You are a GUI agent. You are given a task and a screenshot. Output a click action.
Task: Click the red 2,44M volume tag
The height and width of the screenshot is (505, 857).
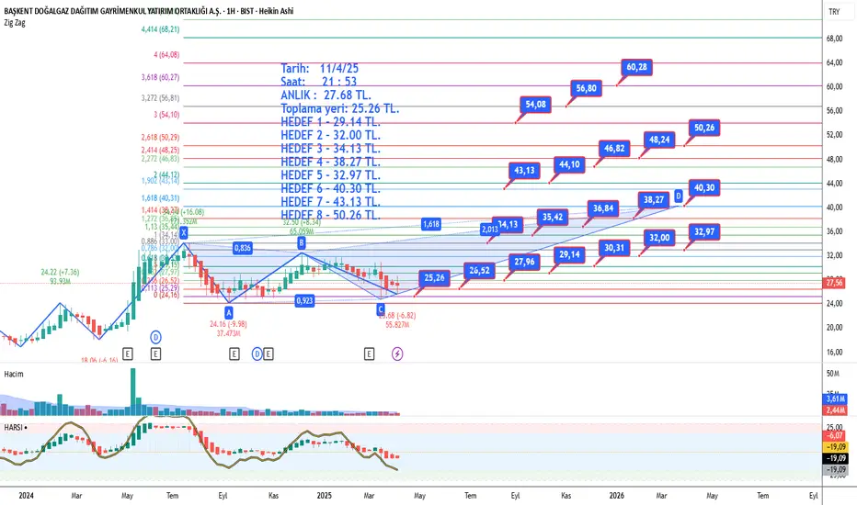[x=836, y=410]
